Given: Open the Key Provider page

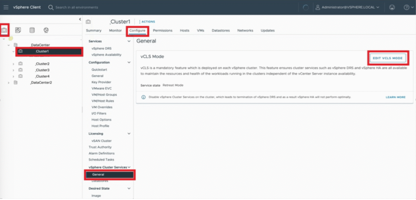Looking at the screenshot, I should click(101, 82).
